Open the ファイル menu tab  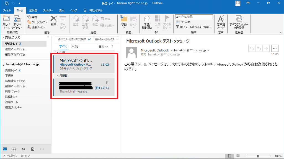pyautogui.click(x=7, y=10)
